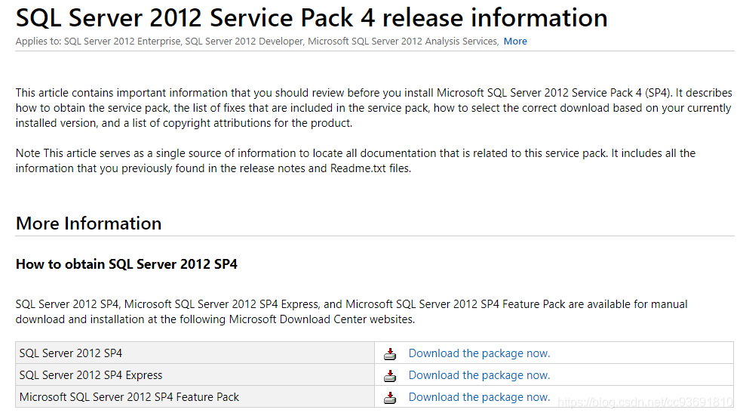740x416 pixels.
Task: Click SQL Server 2012 Developer in Applies to
Action: (x=244, y=42)
